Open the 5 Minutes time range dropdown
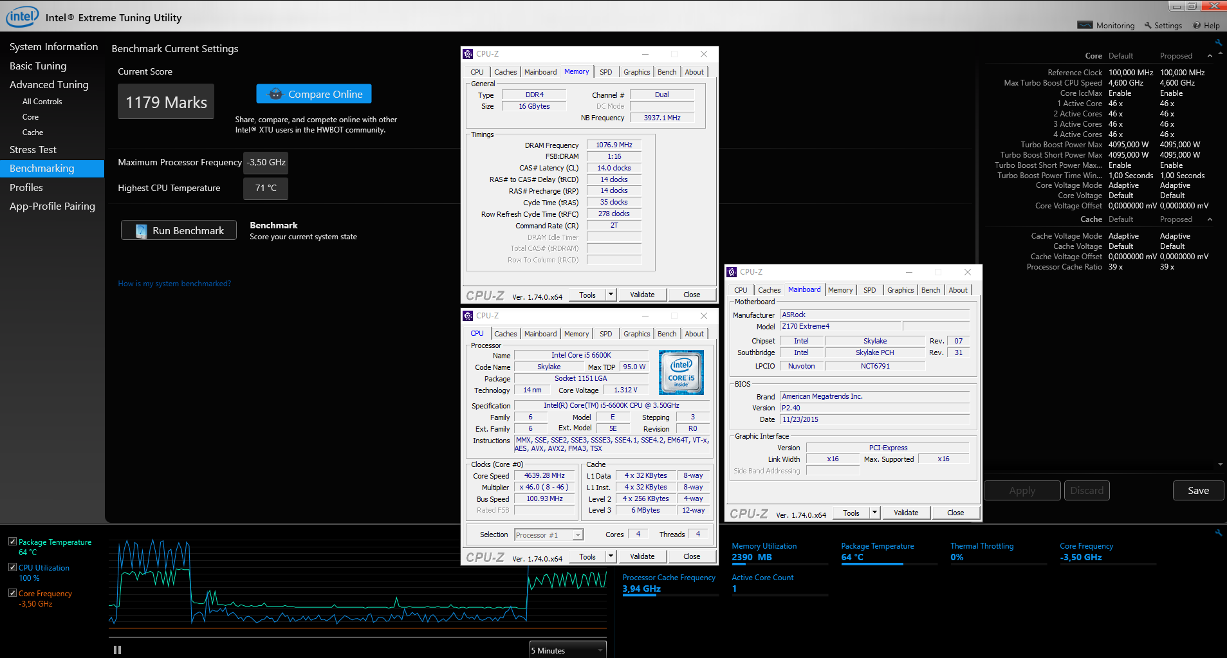This screenshot has height=658, width=1227. click(x=568, y=650)
